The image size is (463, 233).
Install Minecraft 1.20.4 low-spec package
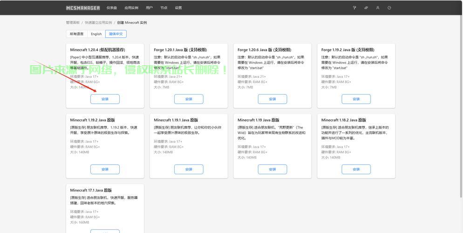point(105,99)
